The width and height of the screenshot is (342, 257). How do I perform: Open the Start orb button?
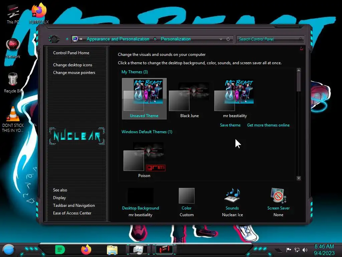pyautogui.click(x=9, y=250)
